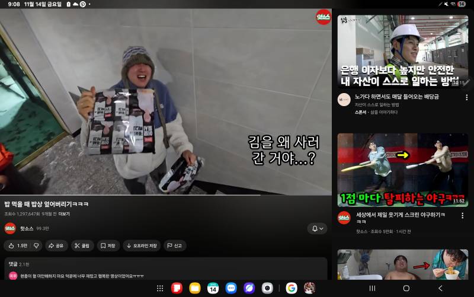This screenshot has height=297, width=474.
Task: Open the 세상에서 제일 웃기게 스크린 야구하기 title
Action: click(x=401, y=218)
